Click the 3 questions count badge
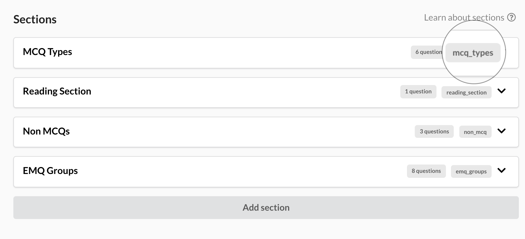 point(434,131)
